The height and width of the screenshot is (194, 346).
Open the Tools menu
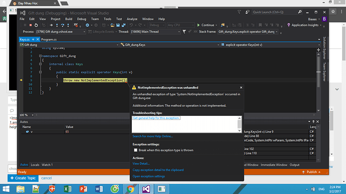(107, 19)
